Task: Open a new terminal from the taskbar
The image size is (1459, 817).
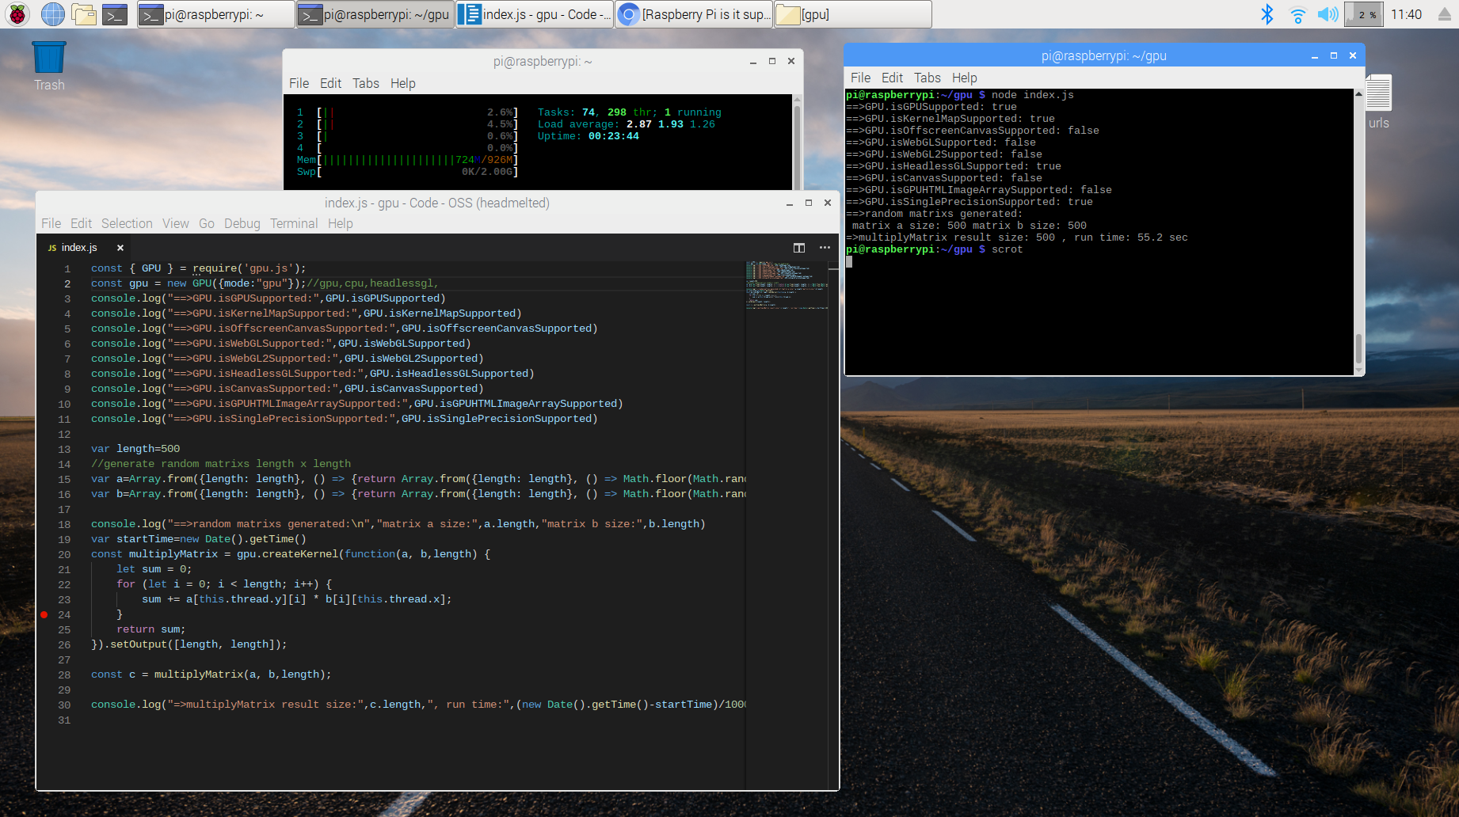Action: pyautogui.click(x=116, y=13)
